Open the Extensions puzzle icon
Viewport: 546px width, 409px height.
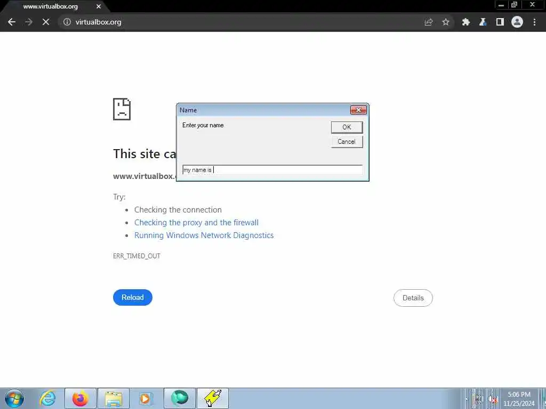point(466,22)
